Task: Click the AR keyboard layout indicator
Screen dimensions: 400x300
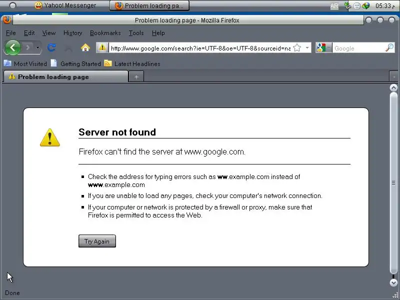Action: tap(334, 5)
